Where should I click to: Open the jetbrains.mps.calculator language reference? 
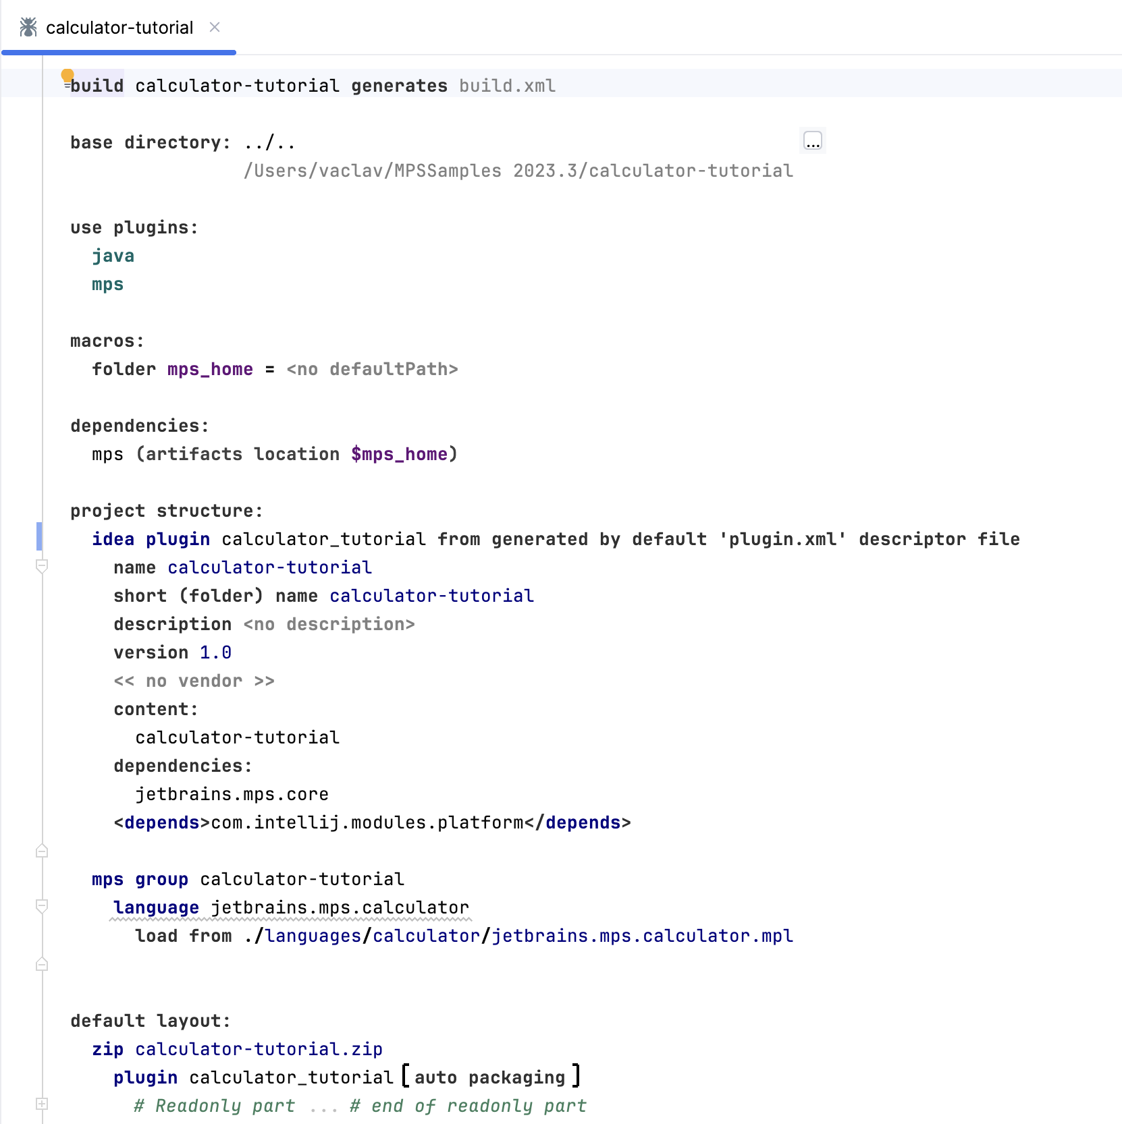[340, 907]
